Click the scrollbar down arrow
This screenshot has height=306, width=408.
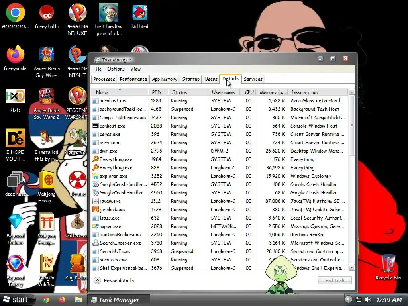(351, 267)
